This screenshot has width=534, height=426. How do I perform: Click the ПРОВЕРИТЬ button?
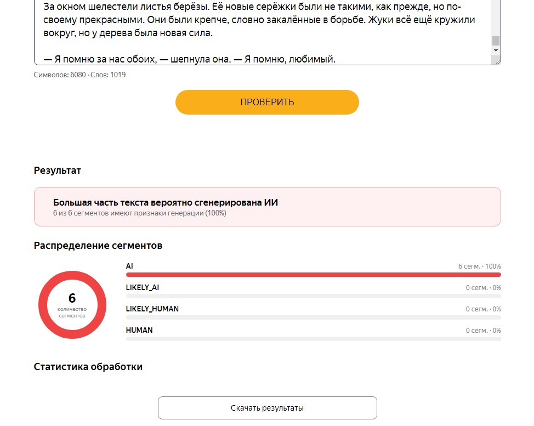[x=267, y=102]
